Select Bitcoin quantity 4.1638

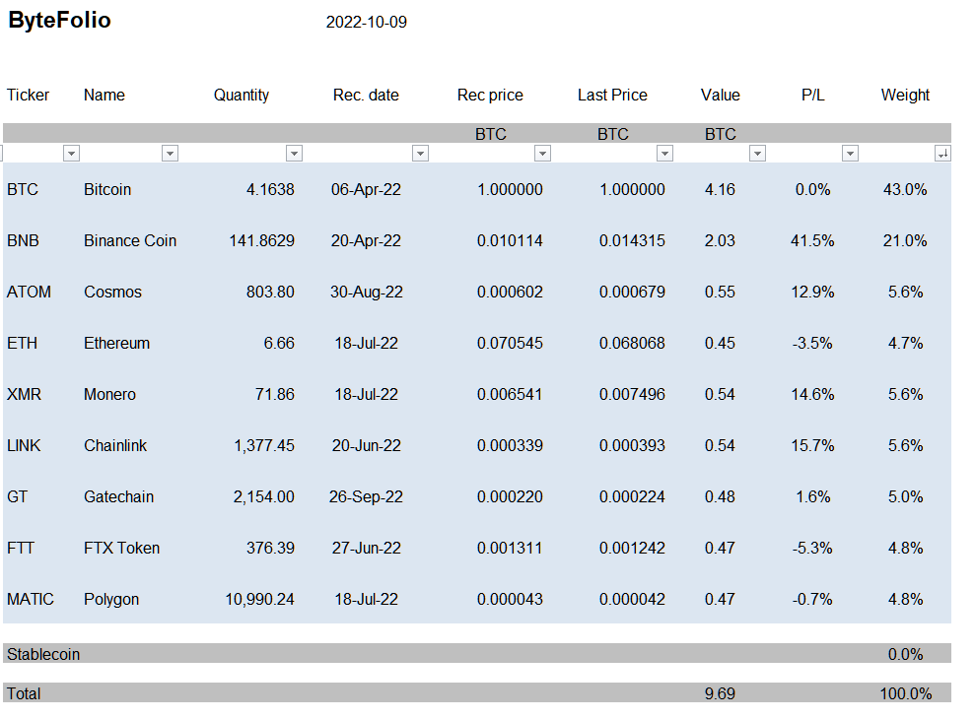click(x=270, y=189)
